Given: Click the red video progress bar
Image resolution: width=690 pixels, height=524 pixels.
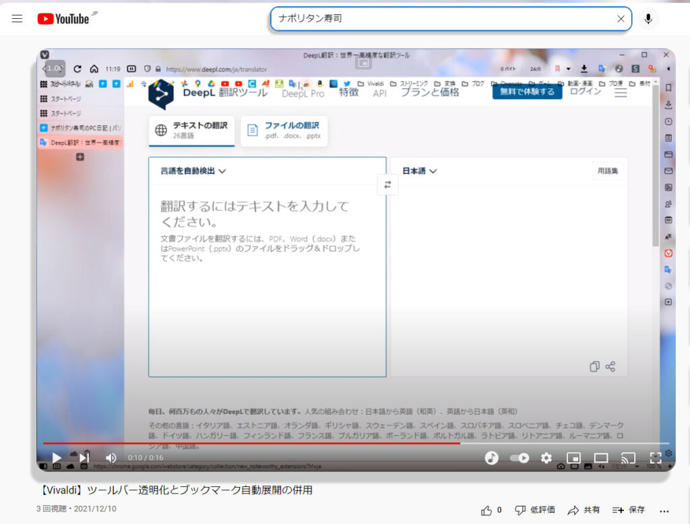Looking at the screenshot, I should click(x=252, y=443).
